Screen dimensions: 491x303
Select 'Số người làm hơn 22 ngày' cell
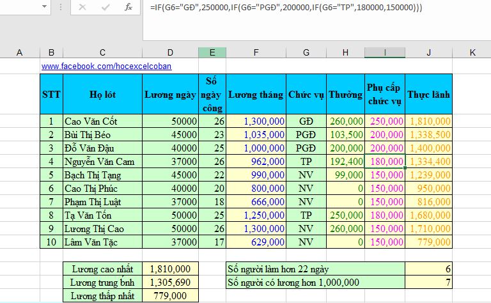315,268
